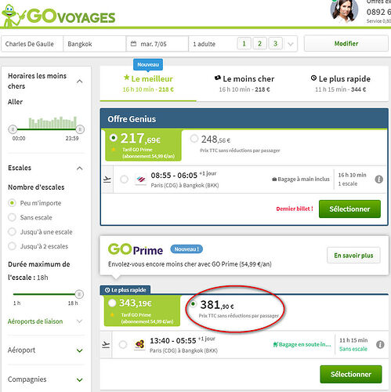Click the GO Voyages frog logo
This screenshot has width=391, height=392.
[x=58, y=16]
